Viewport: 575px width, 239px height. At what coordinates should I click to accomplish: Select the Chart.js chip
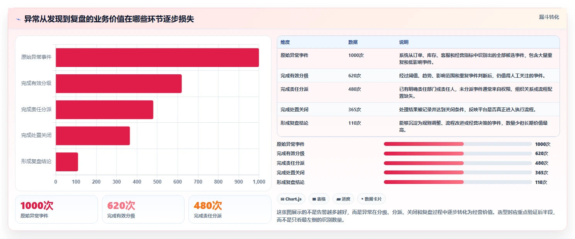291,199
